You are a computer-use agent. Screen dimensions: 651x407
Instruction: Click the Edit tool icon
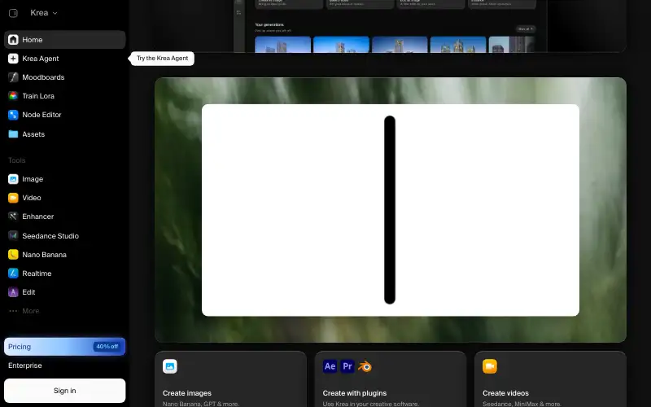(13, 292)
